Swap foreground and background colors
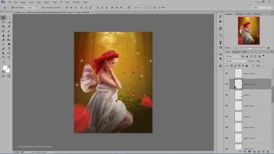Viewport: 274px width, 154px height. click(9, 67)
